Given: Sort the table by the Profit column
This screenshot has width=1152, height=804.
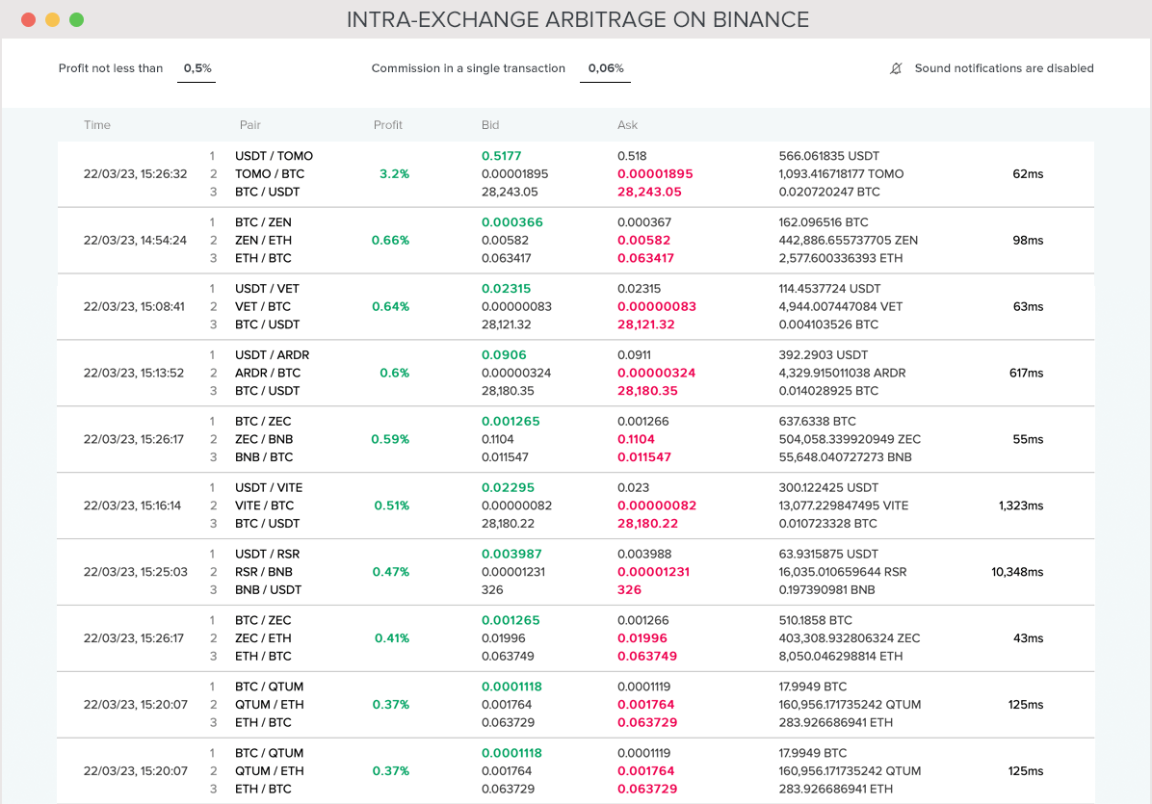Looking at the screenshot, I should 388,125.
